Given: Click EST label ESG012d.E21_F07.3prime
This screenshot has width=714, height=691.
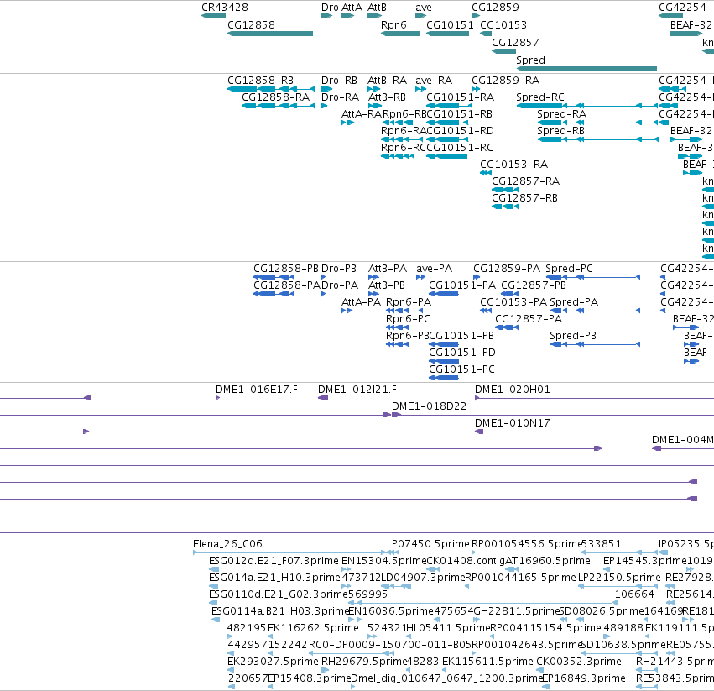Looking at the screenshot, I should (x=274, y=561).
